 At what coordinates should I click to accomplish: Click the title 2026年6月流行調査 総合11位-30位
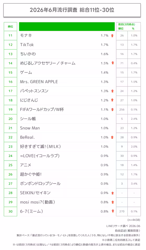[72, 10]
